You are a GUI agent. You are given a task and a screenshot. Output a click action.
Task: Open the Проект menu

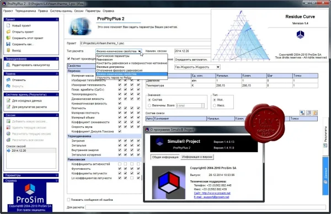8,11
